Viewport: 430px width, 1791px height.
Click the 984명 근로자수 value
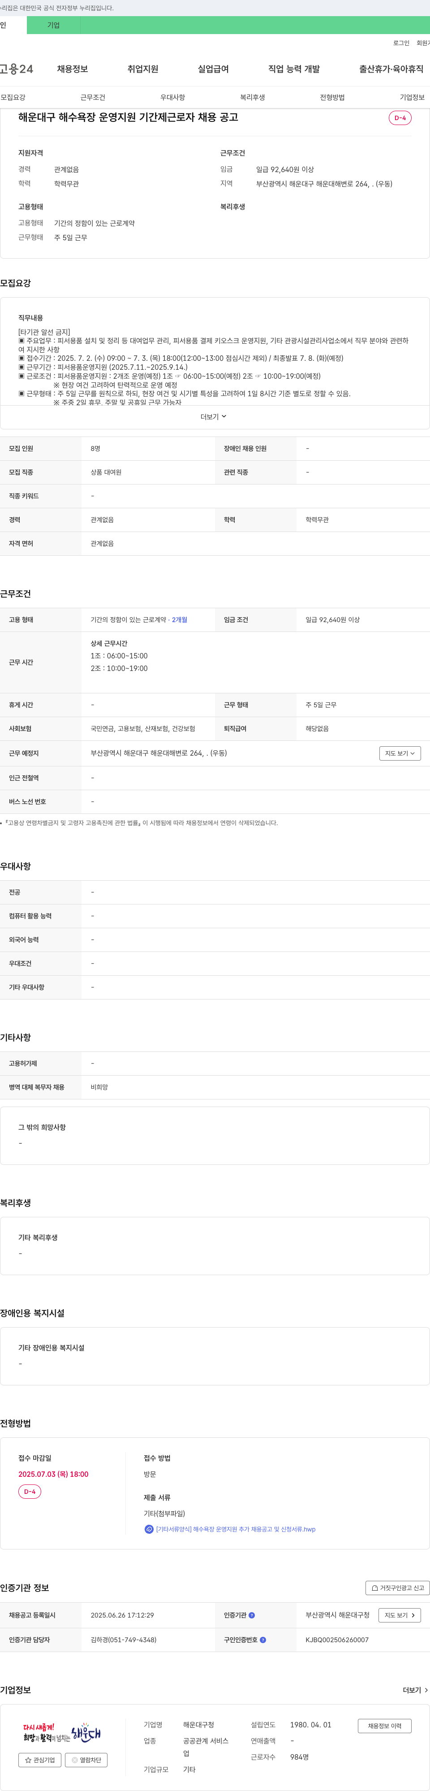pyautogui.click(x=299, y=1757)
